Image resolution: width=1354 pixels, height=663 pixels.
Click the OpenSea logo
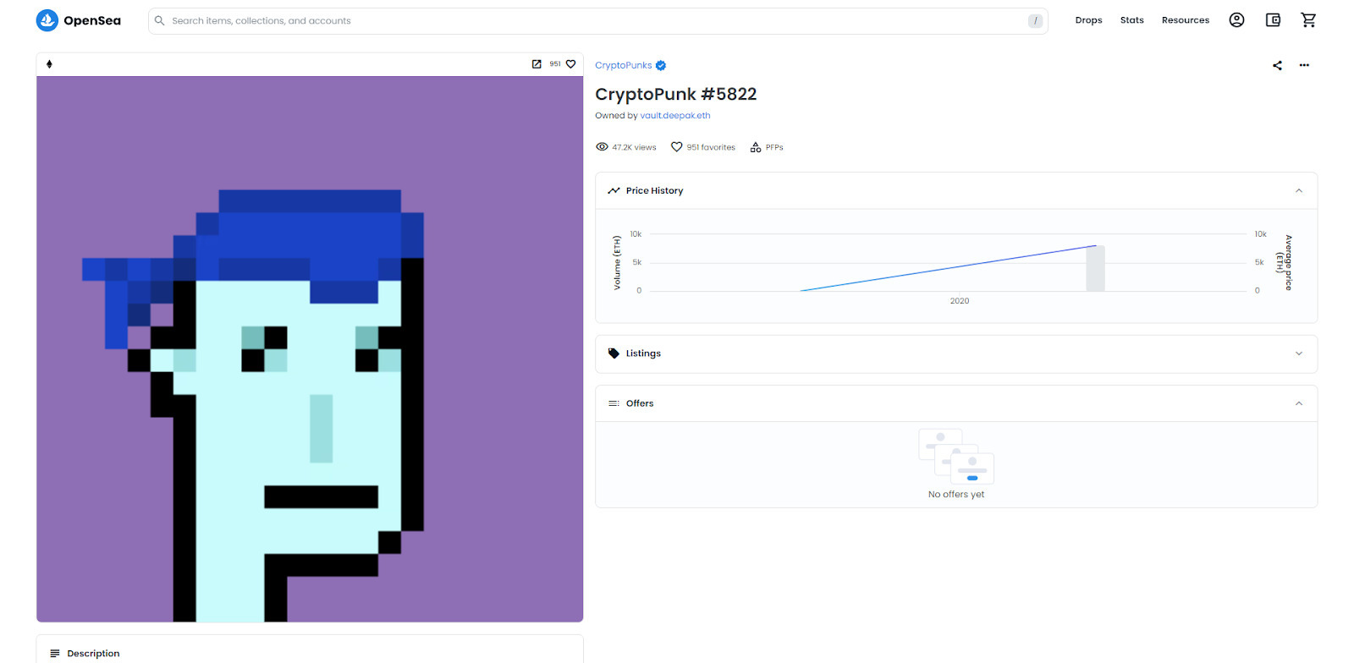[x=79, y=20]
